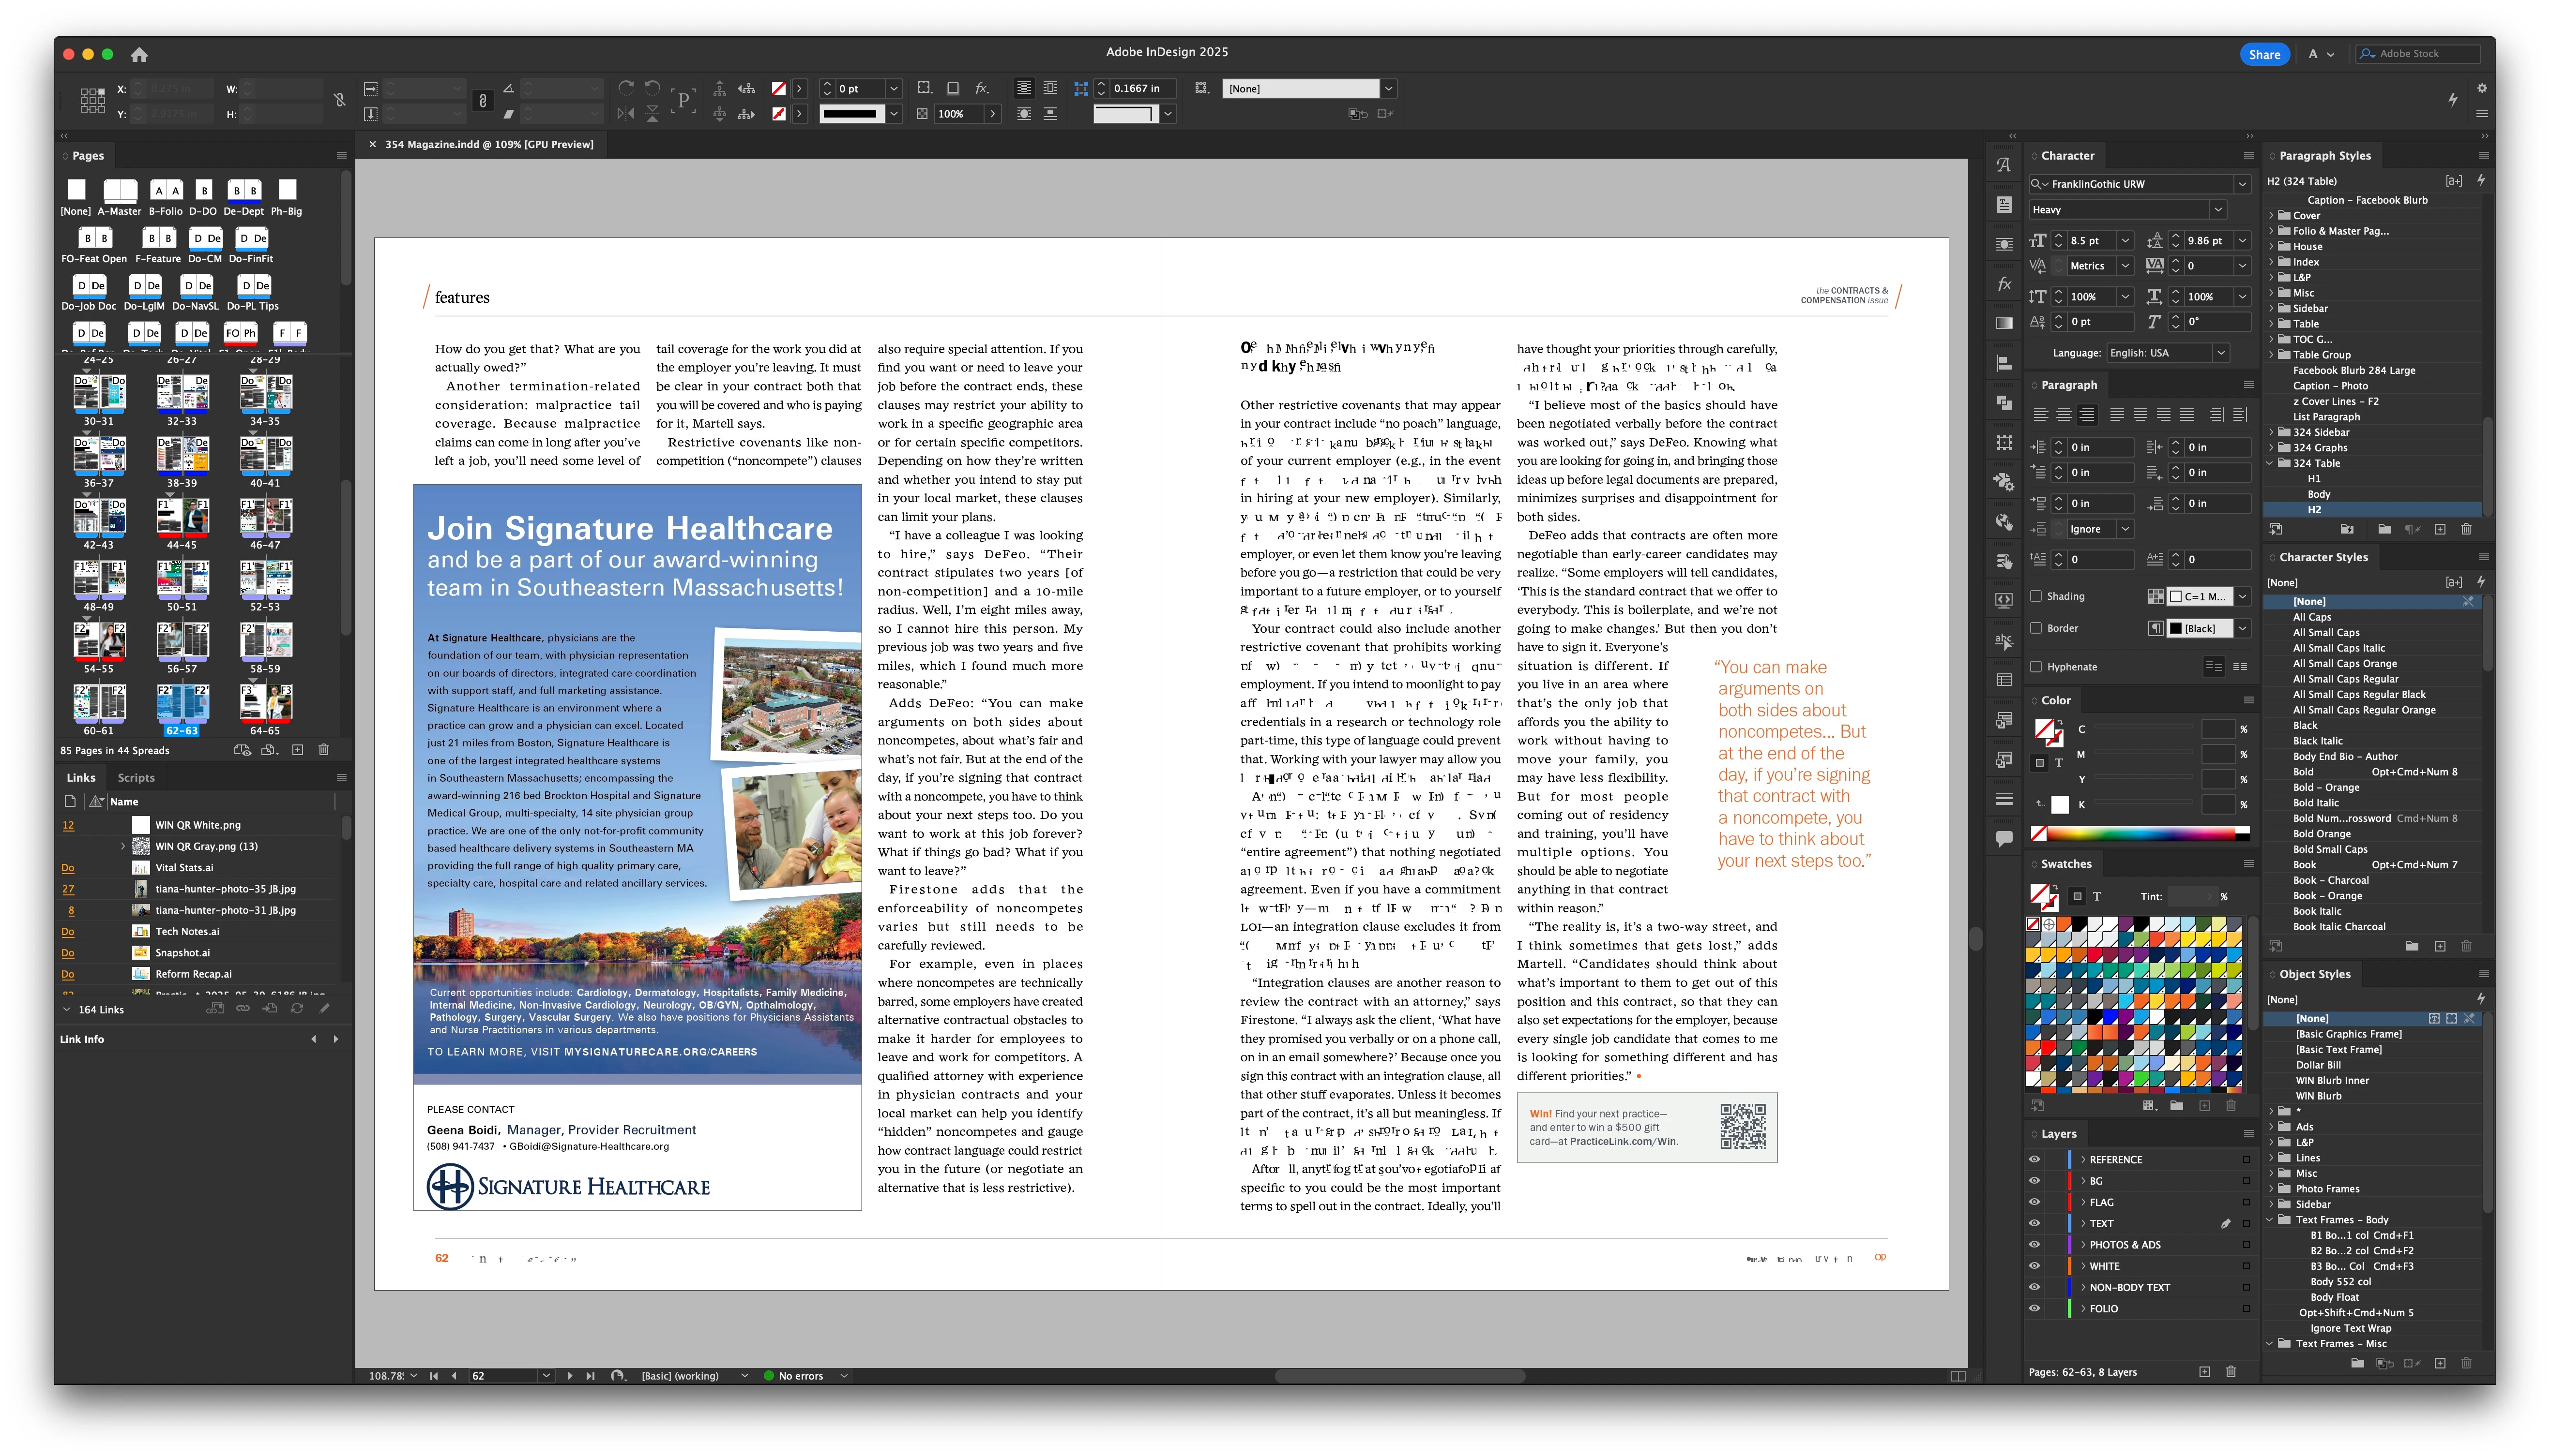Screen dimensions: 2550x1456
Task: Select the 54-55 spread thumbnail
Action: [98, 643]
